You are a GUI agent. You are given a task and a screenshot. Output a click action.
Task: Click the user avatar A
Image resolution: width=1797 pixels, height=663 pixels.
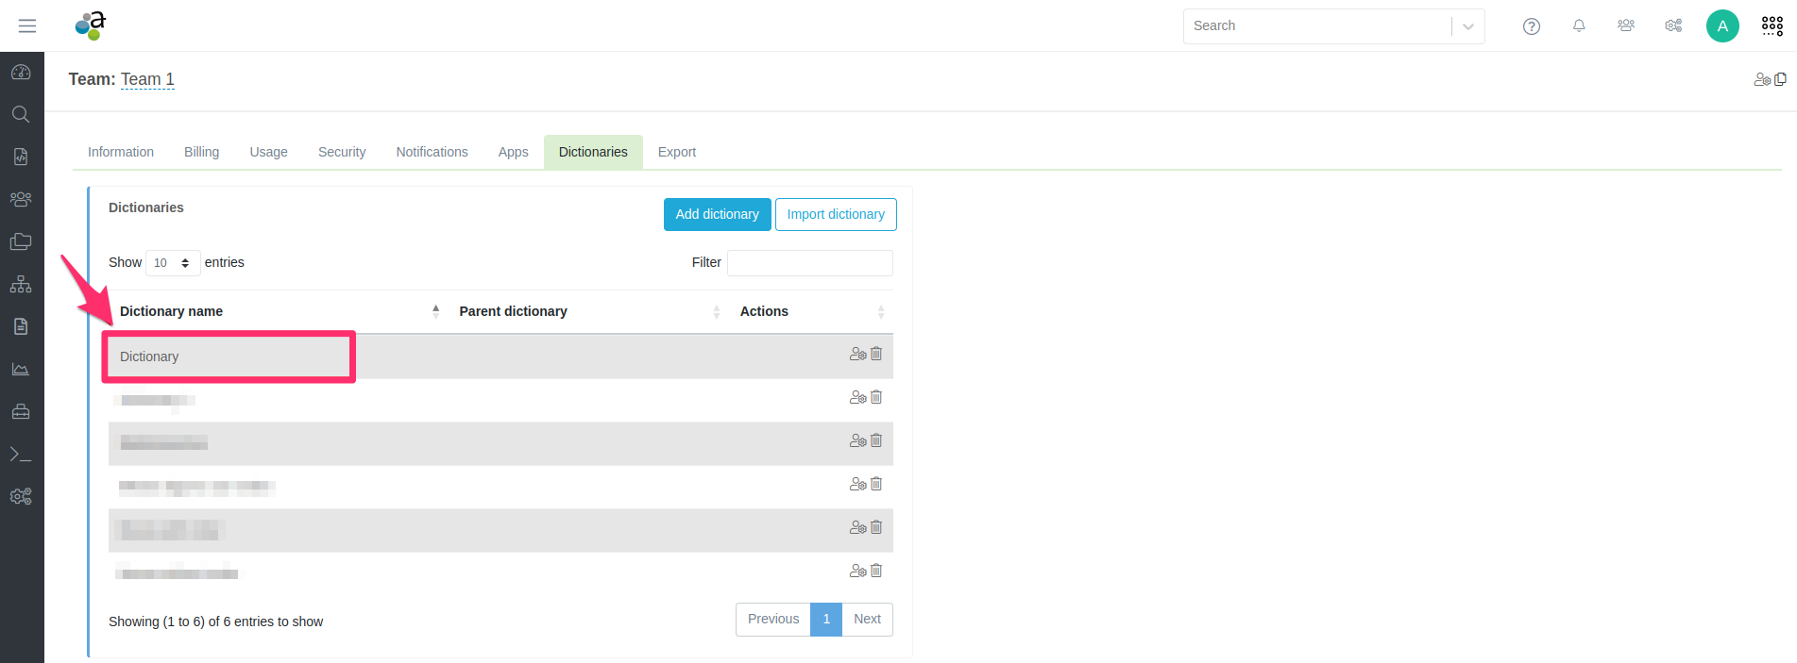[x=1721, y=26]
